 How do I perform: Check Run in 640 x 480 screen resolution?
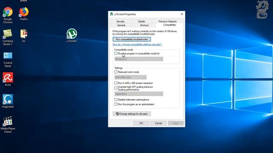tap(116, 83)
